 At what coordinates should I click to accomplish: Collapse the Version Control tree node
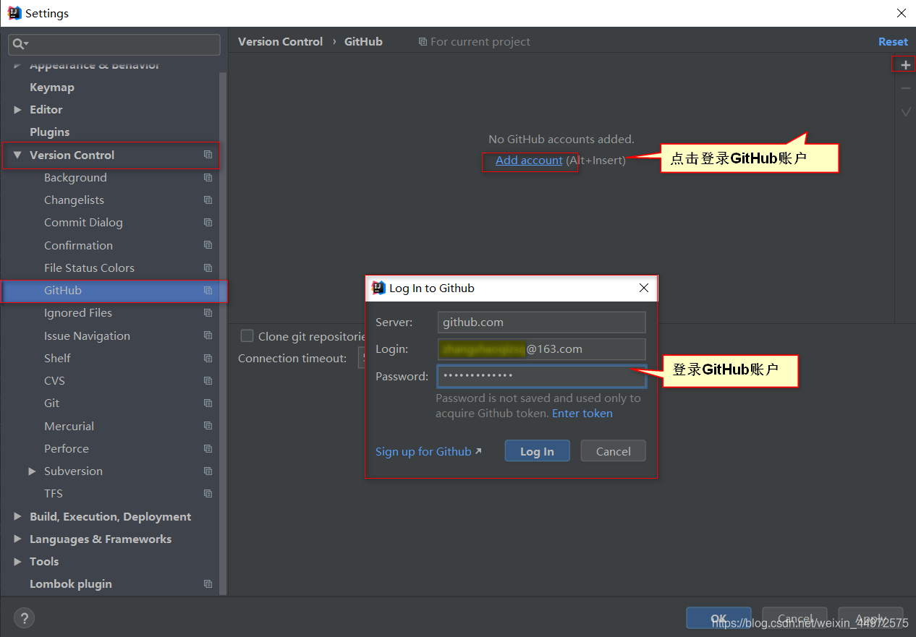(x=17, y=155)
